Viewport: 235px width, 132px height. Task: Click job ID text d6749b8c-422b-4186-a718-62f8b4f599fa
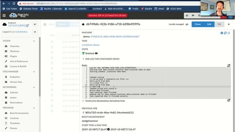[x=113, y=24]
